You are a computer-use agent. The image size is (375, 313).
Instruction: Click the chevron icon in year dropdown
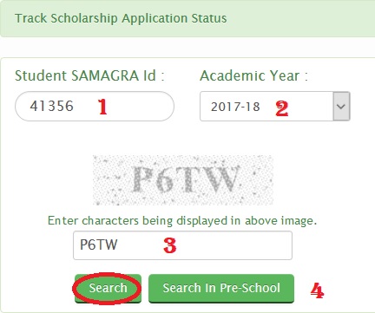click(341, 107)
